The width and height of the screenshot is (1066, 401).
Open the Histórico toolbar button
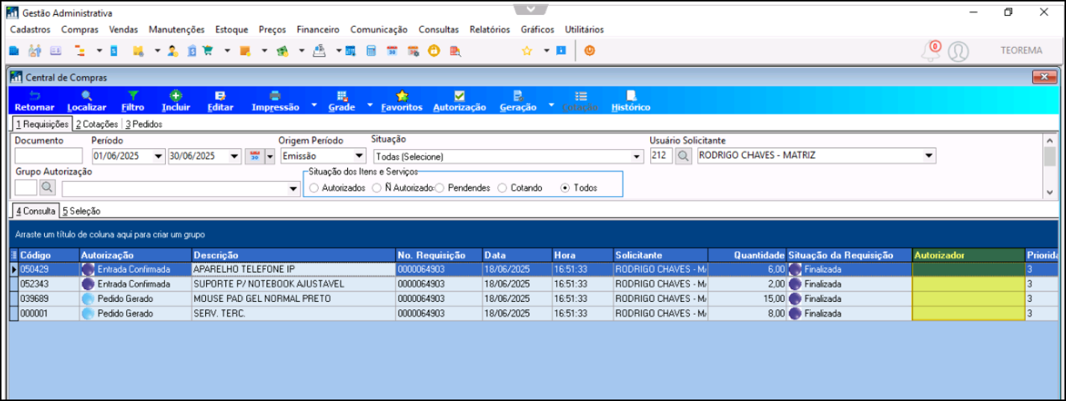coord(631,101)
